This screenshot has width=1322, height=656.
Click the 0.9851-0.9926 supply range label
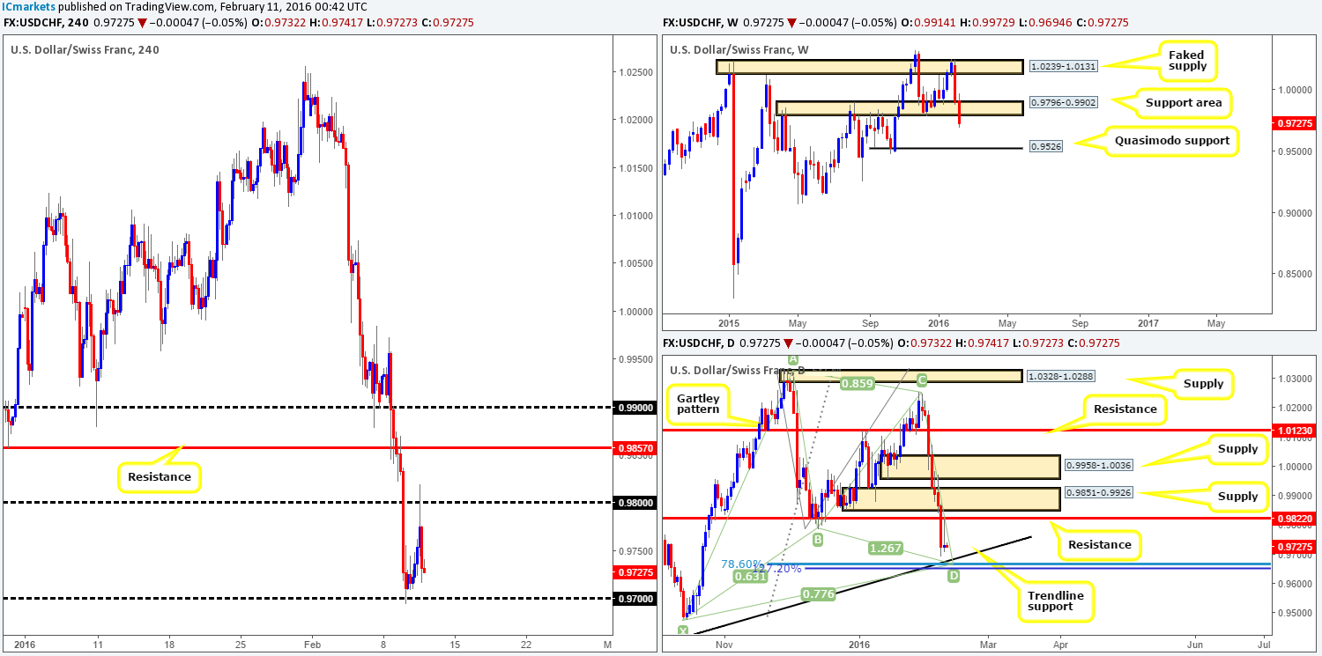(x=1098, y=494)
